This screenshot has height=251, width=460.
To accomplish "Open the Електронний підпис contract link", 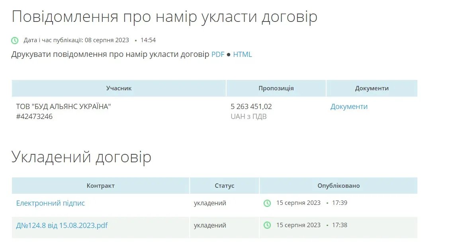I will pyautogui.click(x=51, y=203).
